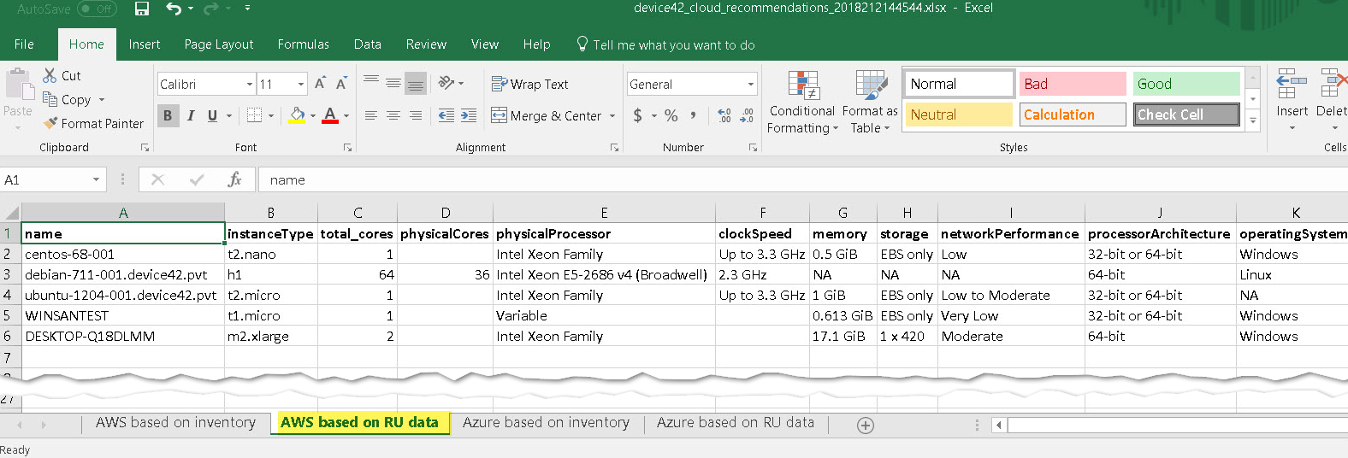
Task: Click the Align Right icon
Action: tap(416, 115)
